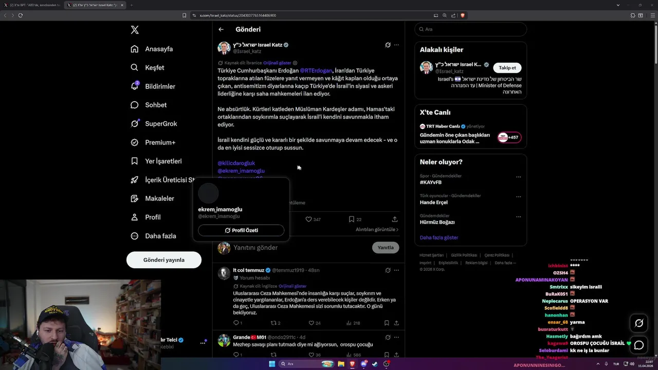The height and width of the screenshot is (370, 658).
Task: Open Makaleler articles
Action: 152,198
